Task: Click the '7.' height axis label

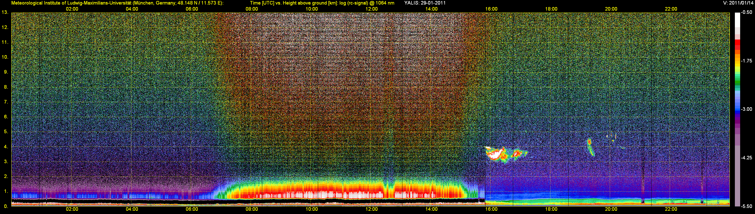Action: [6, 102]
